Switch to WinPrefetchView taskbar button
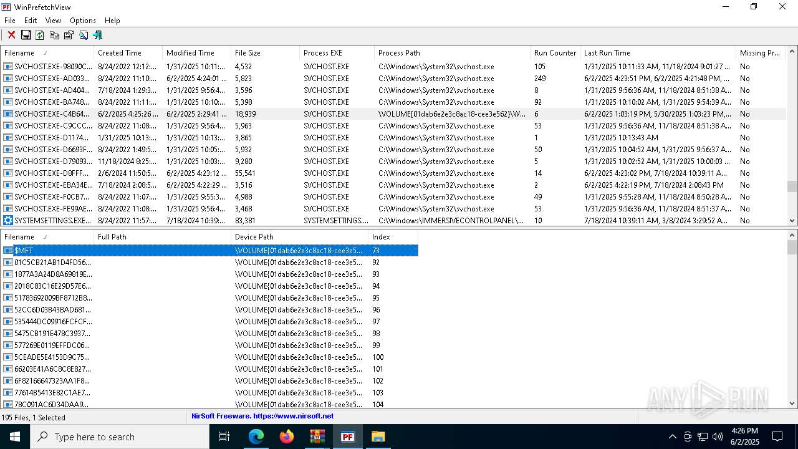 [348, 437]
